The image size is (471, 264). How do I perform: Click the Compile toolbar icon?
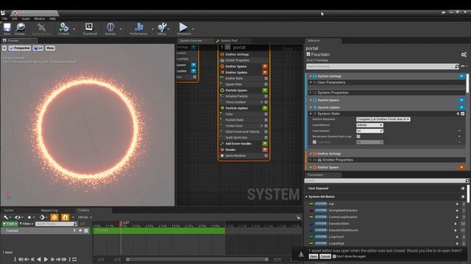(63, 28)
